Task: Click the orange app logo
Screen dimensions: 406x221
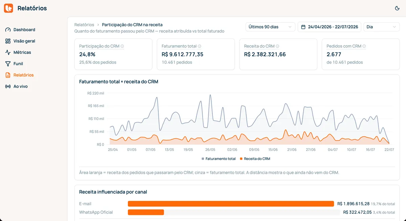Action: point(8,8)
